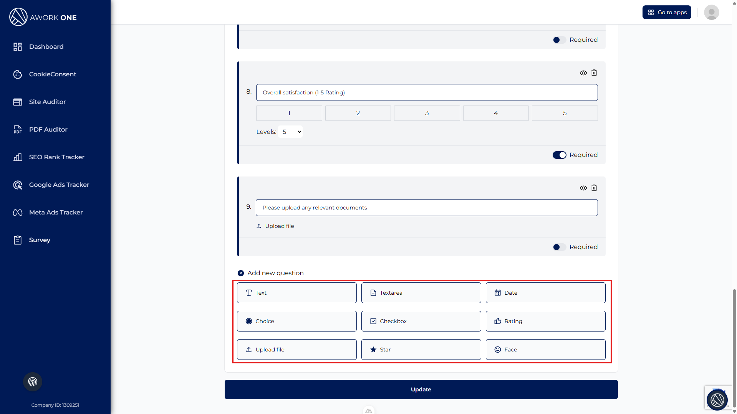Click trash icon on question 9
The image size is (737, 414).
[x=594, y=188]
